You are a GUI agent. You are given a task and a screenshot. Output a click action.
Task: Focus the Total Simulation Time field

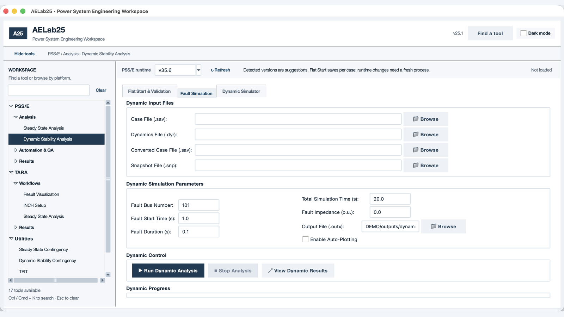[x=390, y=199]
